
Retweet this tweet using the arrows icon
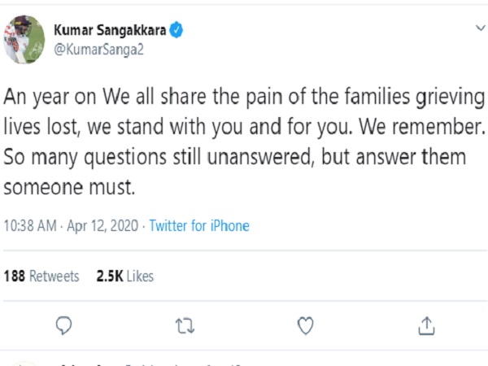(185, 326)
